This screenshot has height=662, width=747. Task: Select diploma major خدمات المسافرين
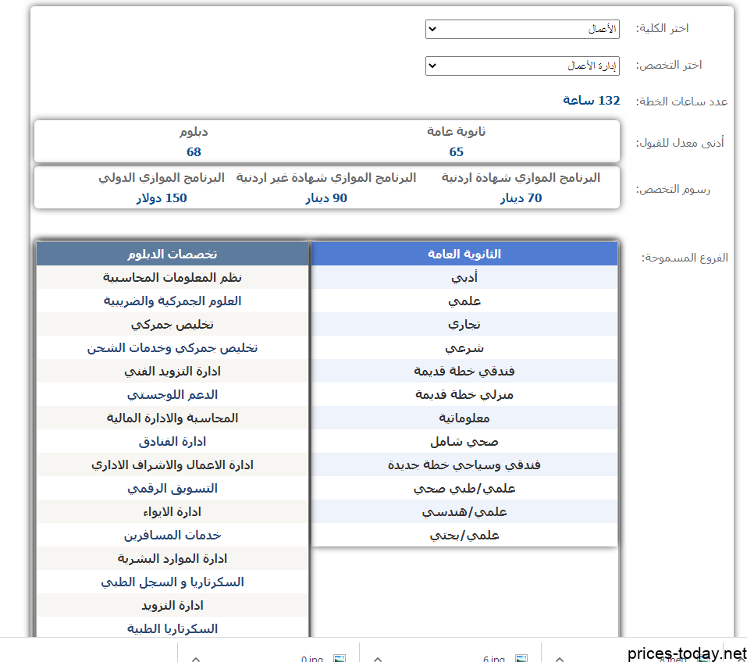click(x=173, y=535)
